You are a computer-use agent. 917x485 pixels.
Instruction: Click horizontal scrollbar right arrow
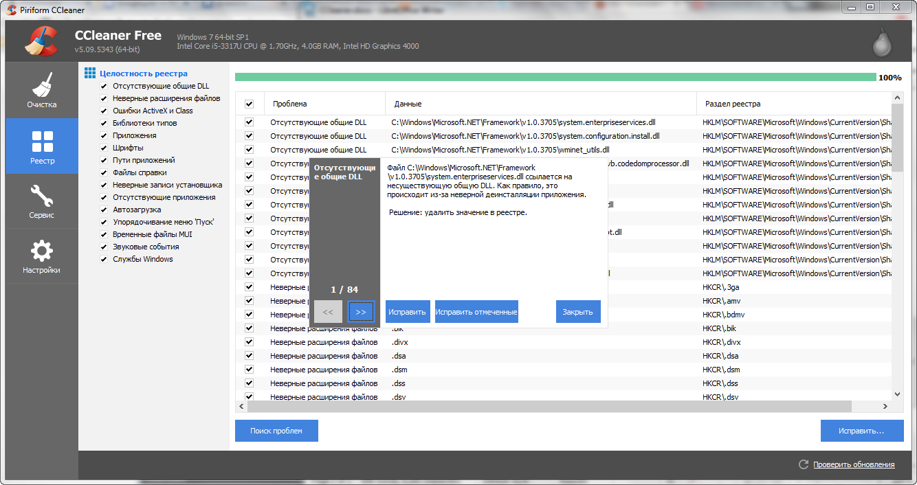[x=885, y=406]
